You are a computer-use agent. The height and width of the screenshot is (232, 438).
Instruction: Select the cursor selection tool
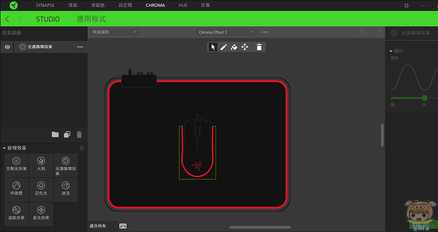(213, 47)
